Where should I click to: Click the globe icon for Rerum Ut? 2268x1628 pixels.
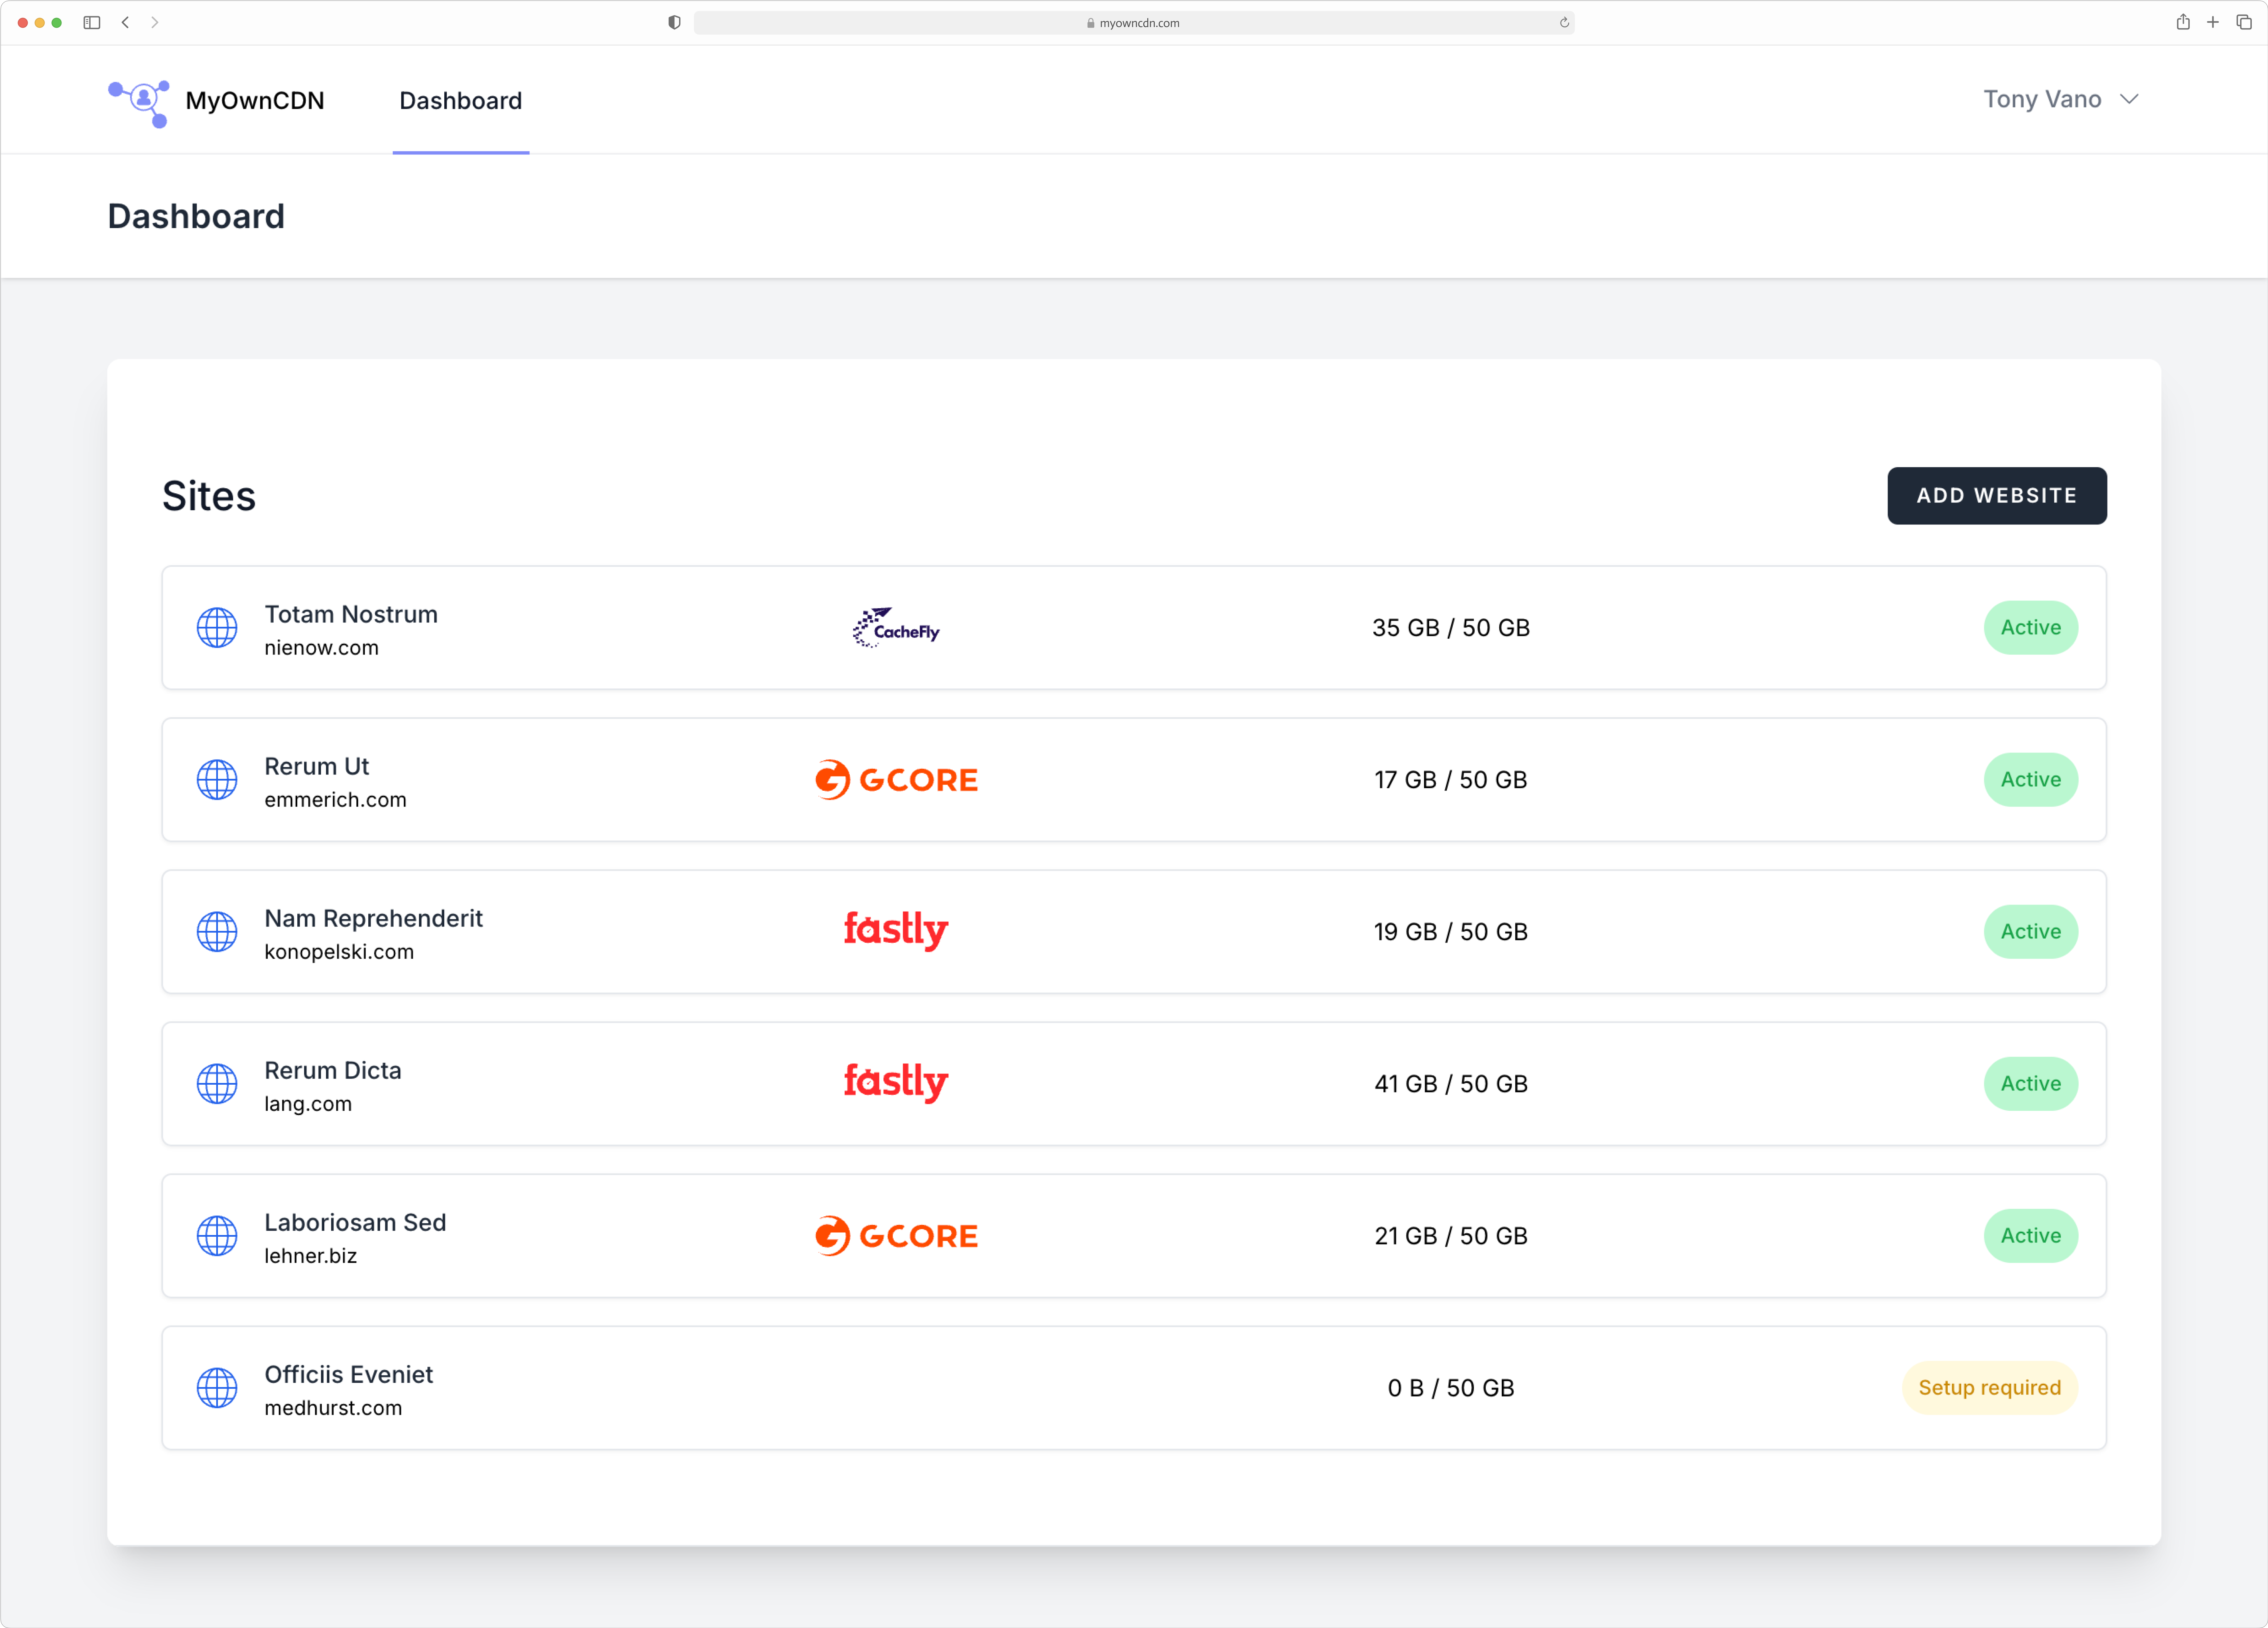[217, 780]
